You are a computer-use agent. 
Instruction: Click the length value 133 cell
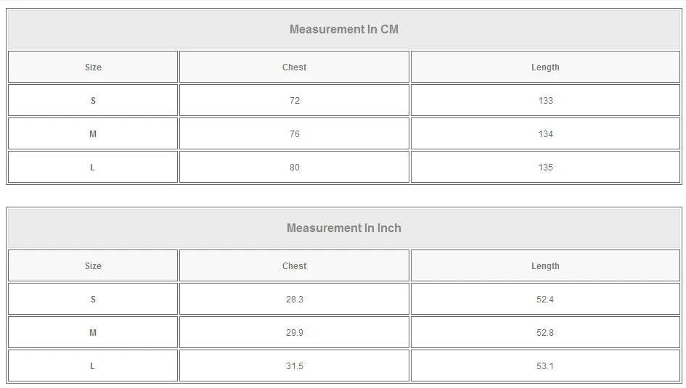[x=545, y=101]
